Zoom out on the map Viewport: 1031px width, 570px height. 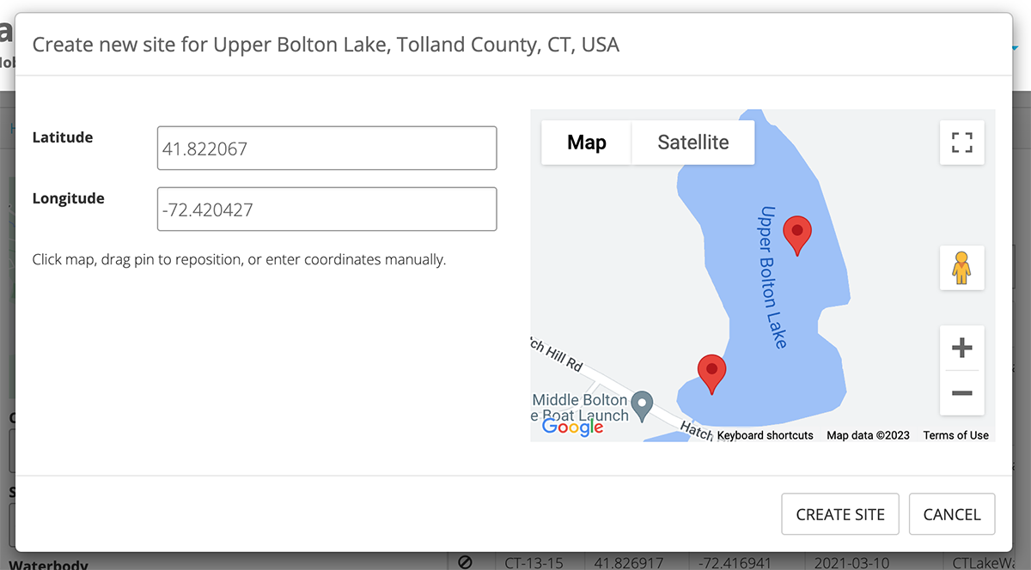click(x=962, y=393)
